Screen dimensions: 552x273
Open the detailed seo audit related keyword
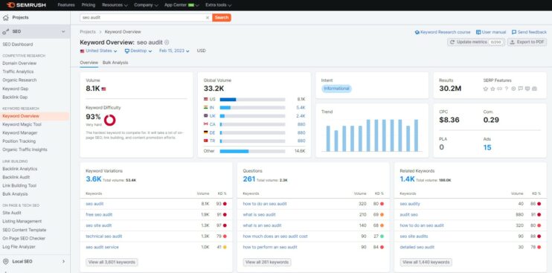click(x=417, y=247)
